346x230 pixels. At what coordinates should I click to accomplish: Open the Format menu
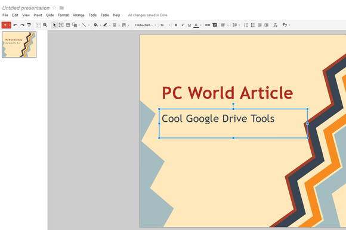pos(63,15)
